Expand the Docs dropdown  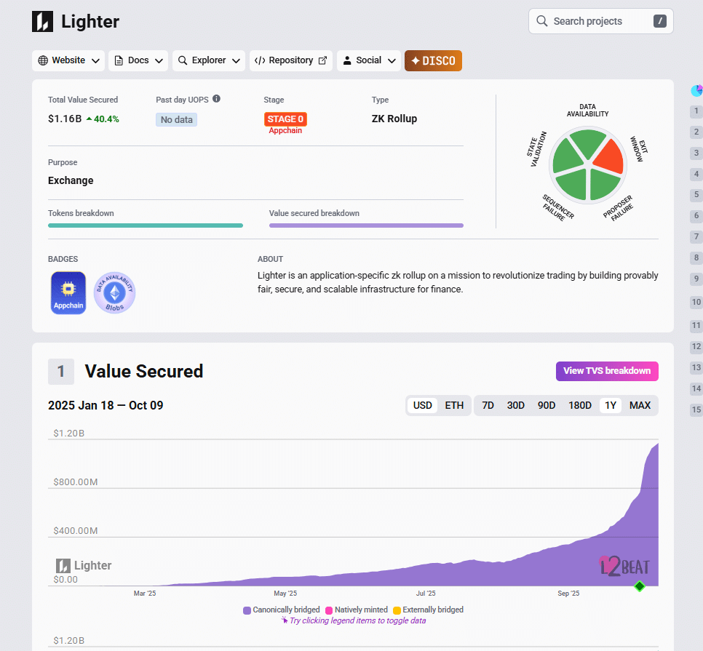[x=138, y=60]
